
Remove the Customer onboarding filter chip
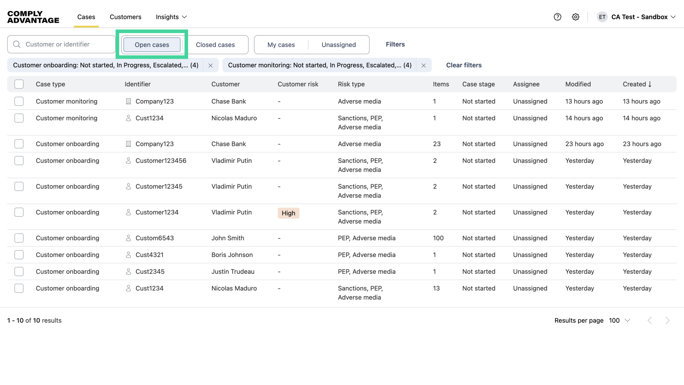coord(211,65)
